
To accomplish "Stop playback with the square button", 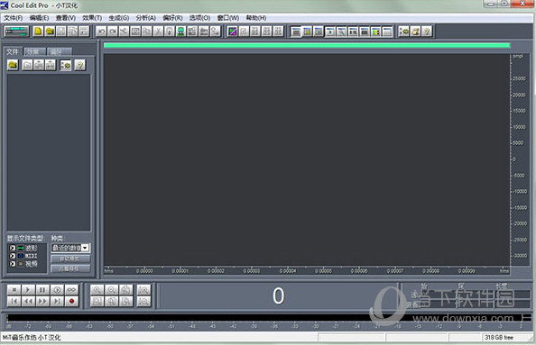I will pyautogui.click(x=14, y=290).
